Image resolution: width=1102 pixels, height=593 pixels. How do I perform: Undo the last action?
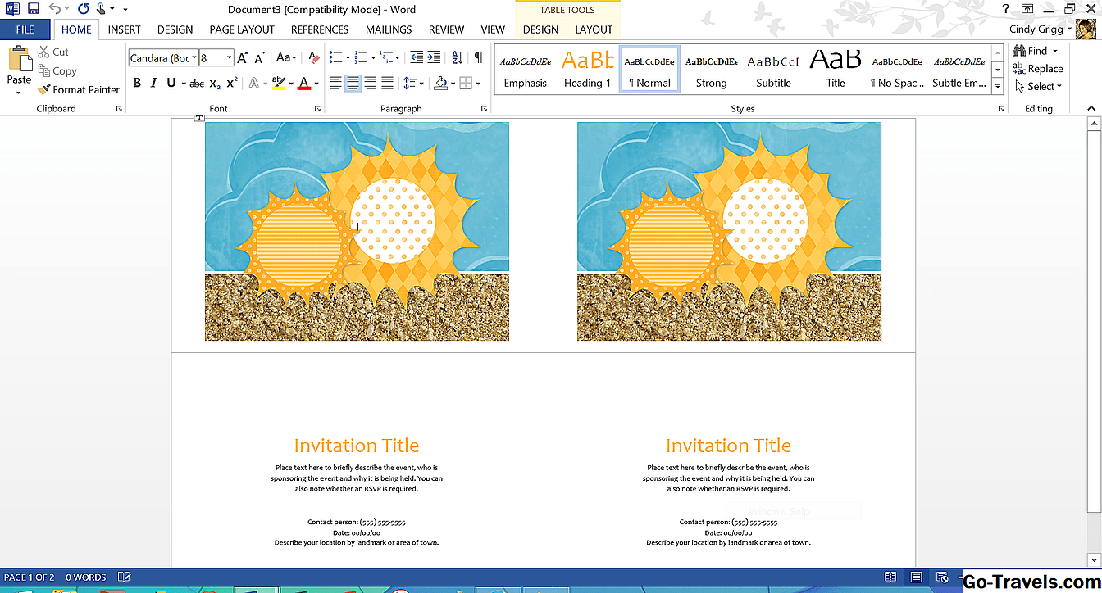[55, 9]
